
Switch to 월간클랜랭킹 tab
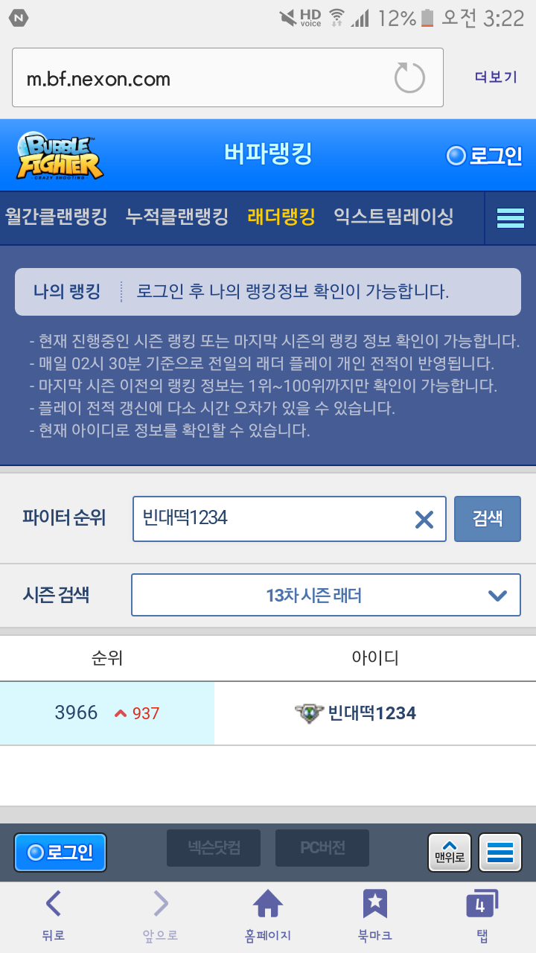click(x=56, y=217)
